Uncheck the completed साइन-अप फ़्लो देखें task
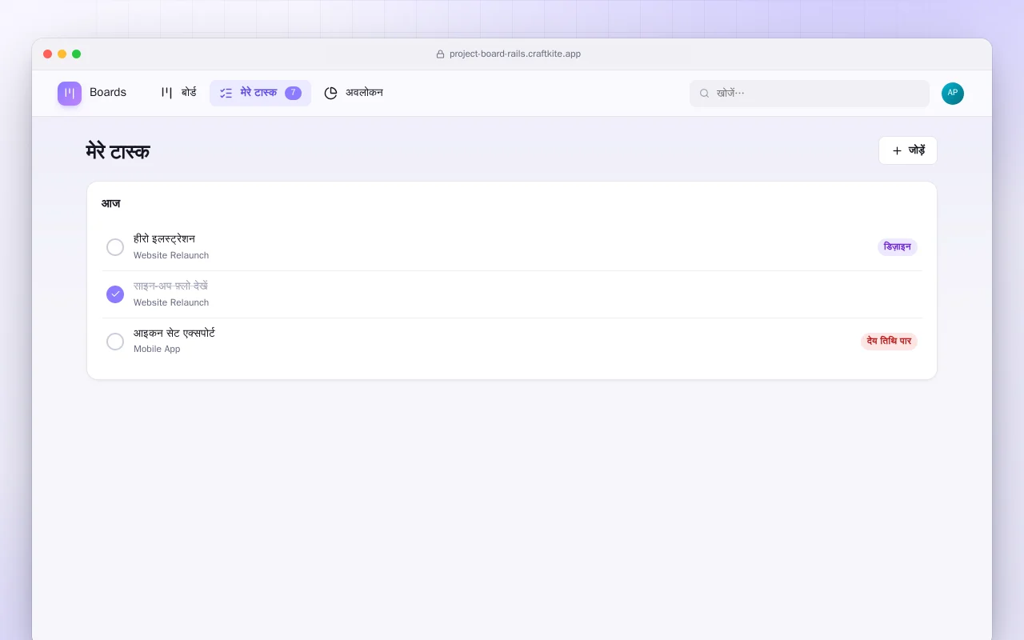Image resolution: width=1024 pixels, height=640 pixels. pos(115,294)
